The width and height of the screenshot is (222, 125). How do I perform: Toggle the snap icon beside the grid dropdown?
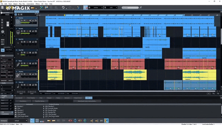pyautogui.click(x=86, y=8)
